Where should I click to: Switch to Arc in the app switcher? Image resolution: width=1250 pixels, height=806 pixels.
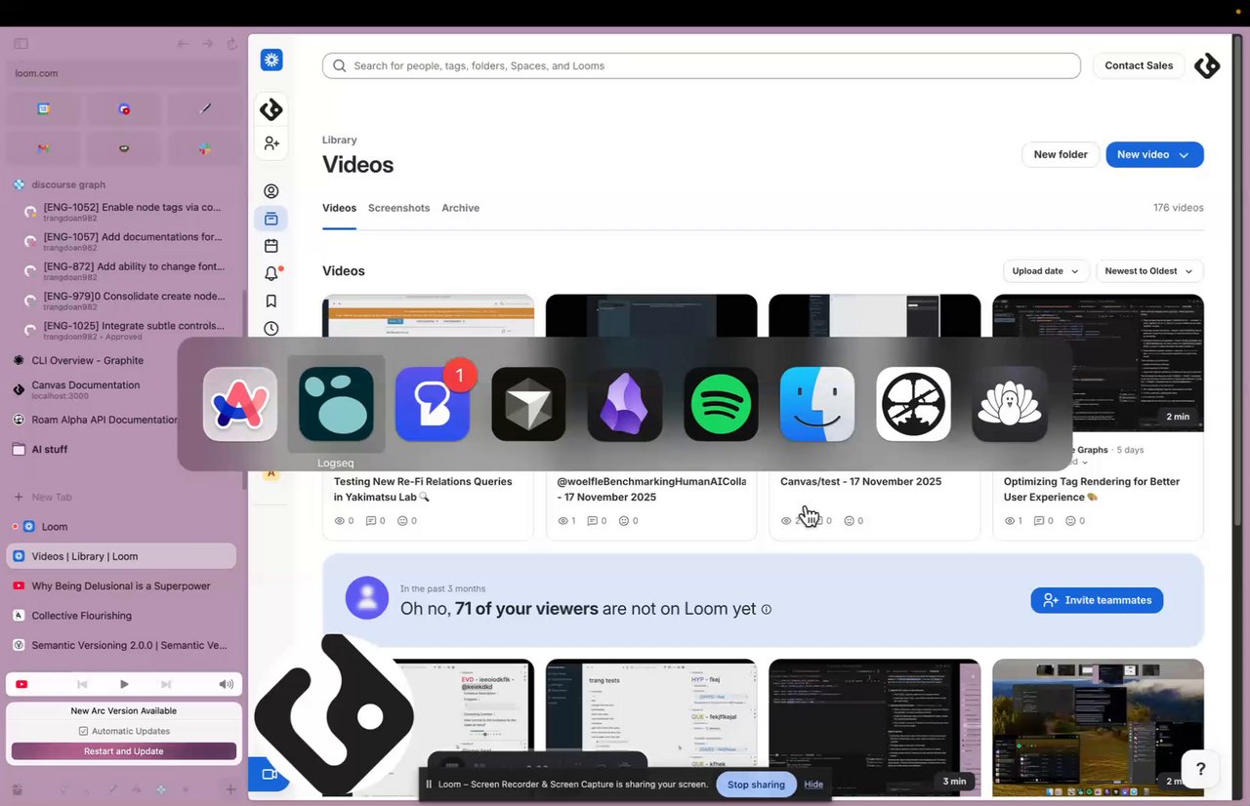coord(240,404)
